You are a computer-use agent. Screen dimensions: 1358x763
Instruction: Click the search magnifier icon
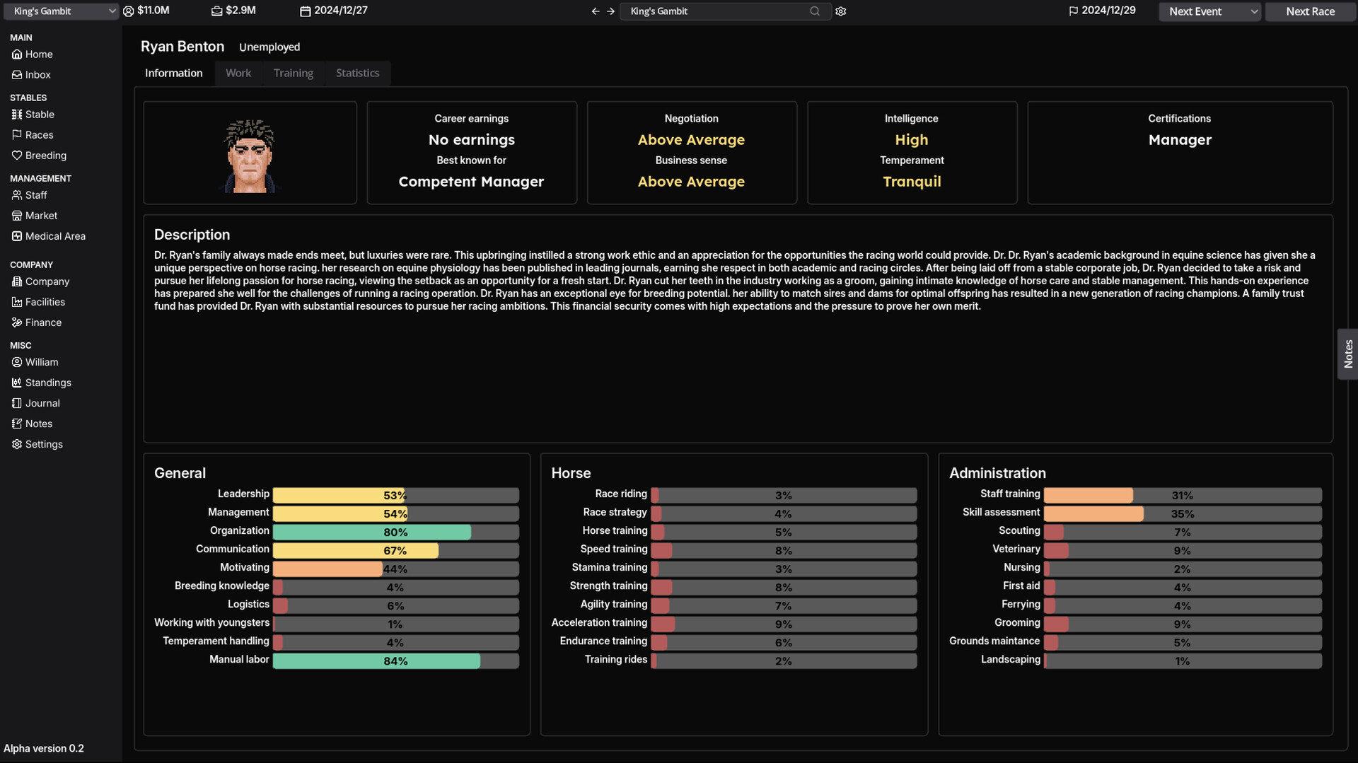tap(815, 11)
